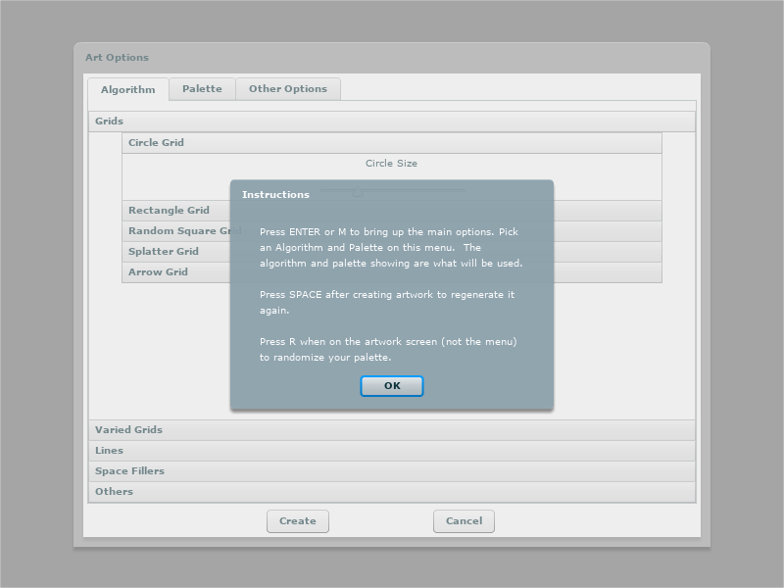The image size is (784, 588).
Task: Click the Art Options window title
Action: click(117, 58)
